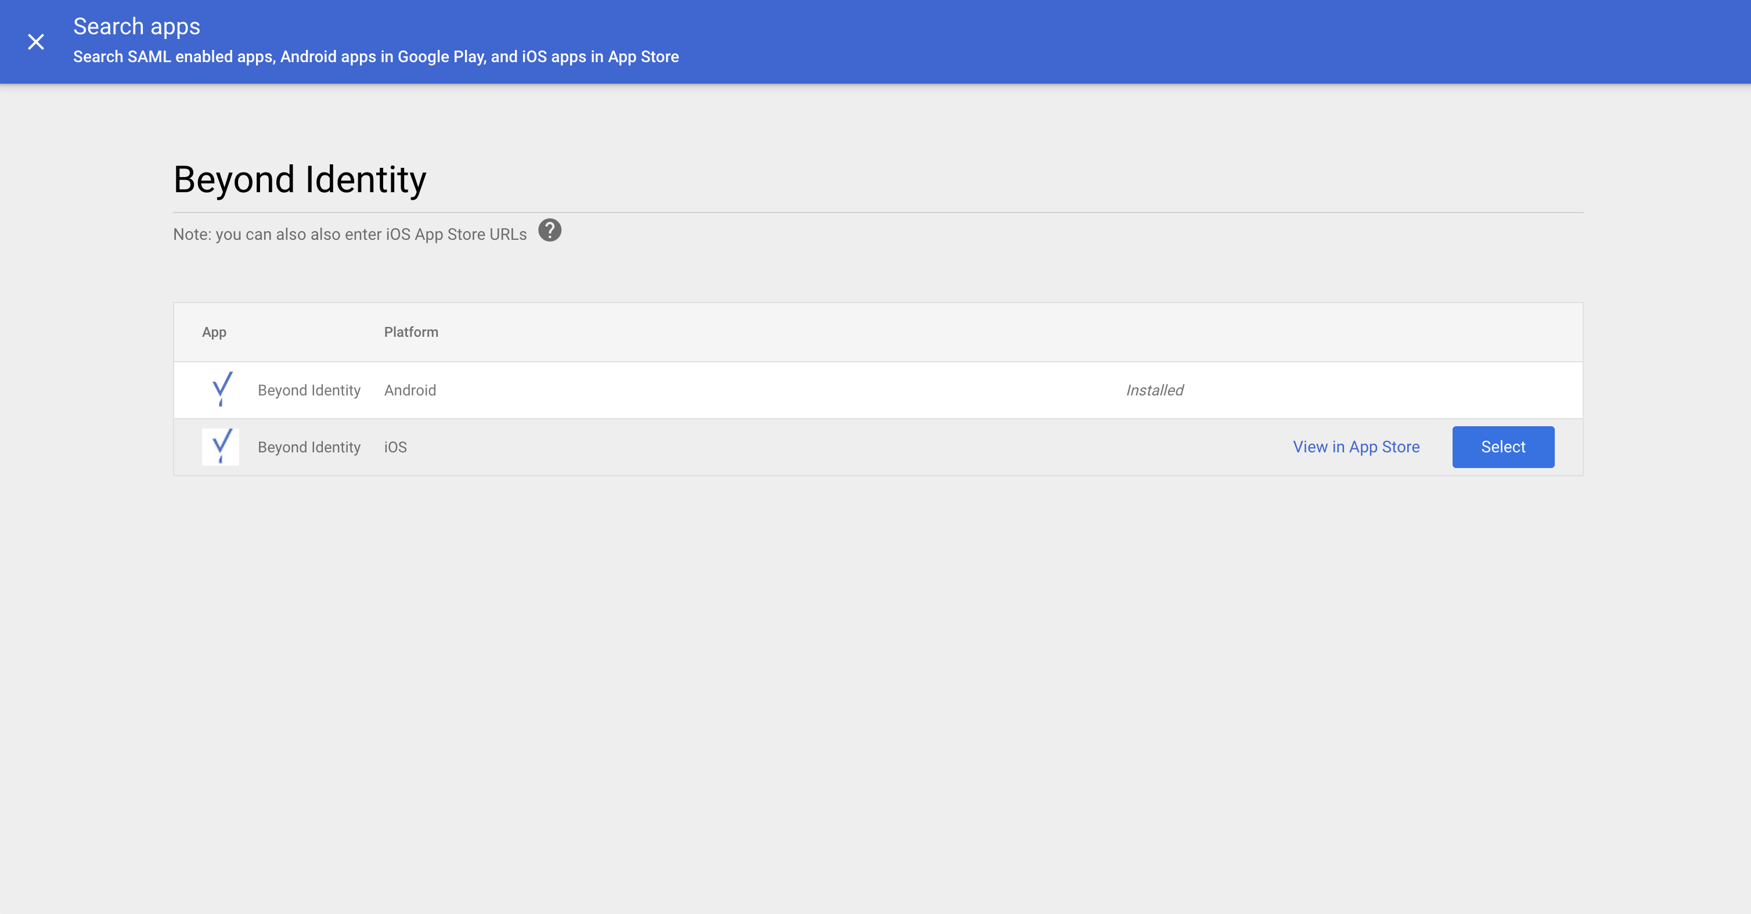Click the App column header

pyautogui.click(x=214, y=332)
